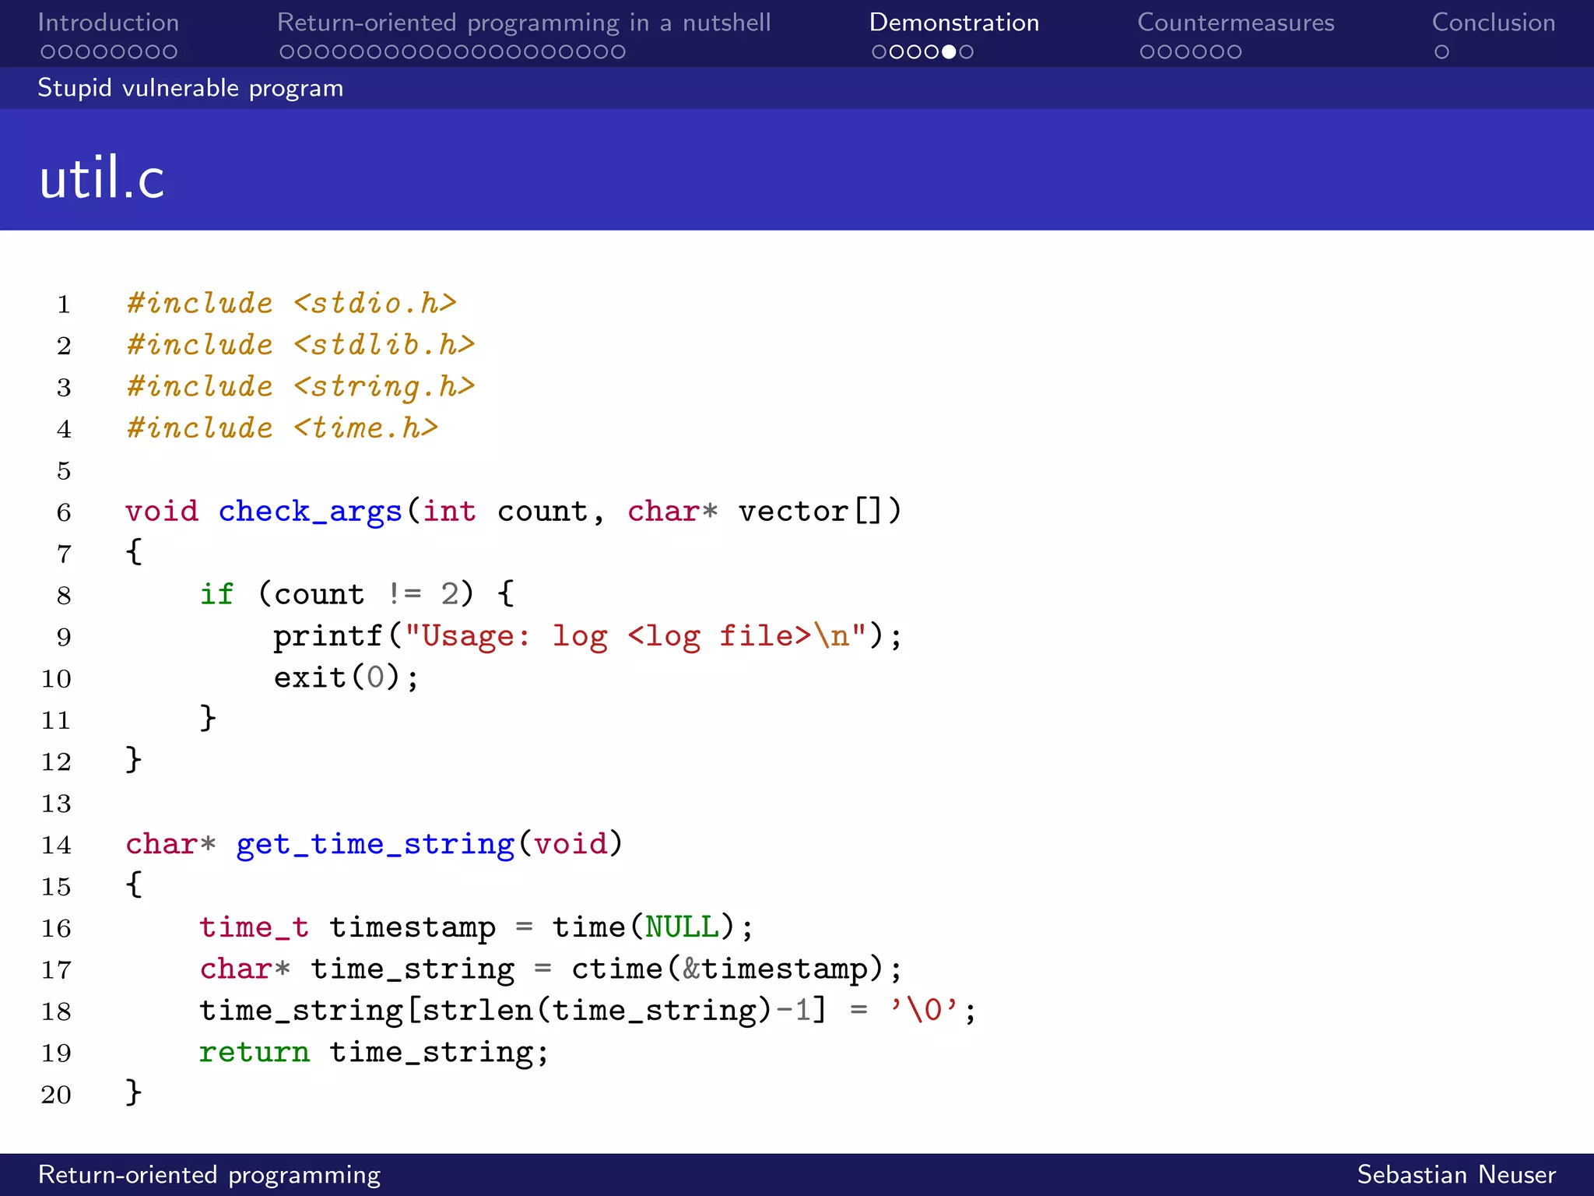Click first dot under Return-oriented programming section
Viewport: 1594px width, 1196px height.
click(x=287, y=52)
